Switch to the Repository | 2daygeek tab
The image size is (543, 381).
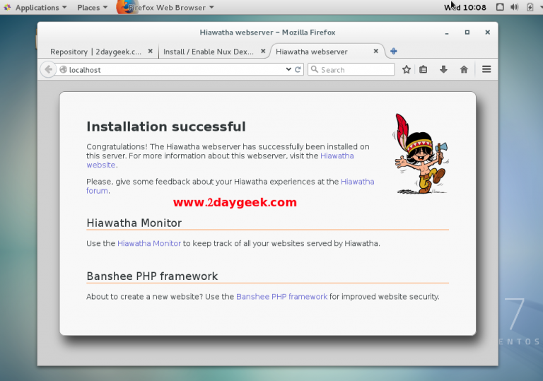[x=95, y=52]
